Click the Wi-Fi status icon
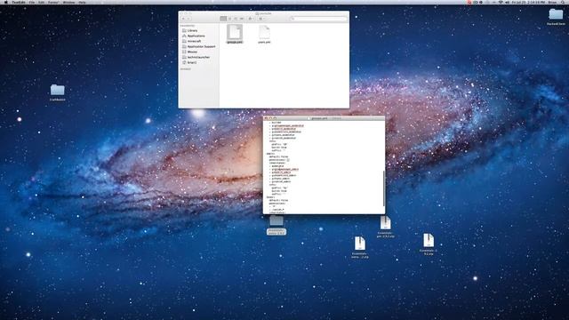This screenshot has height=320, width=569. (x=501, y=2)
